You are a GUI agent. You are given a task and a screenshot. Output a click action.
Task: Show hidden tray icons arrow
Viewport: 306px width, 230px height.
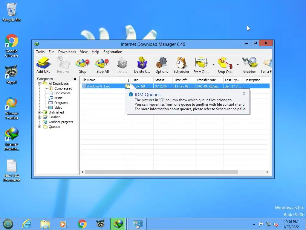[x=254, y=224]
